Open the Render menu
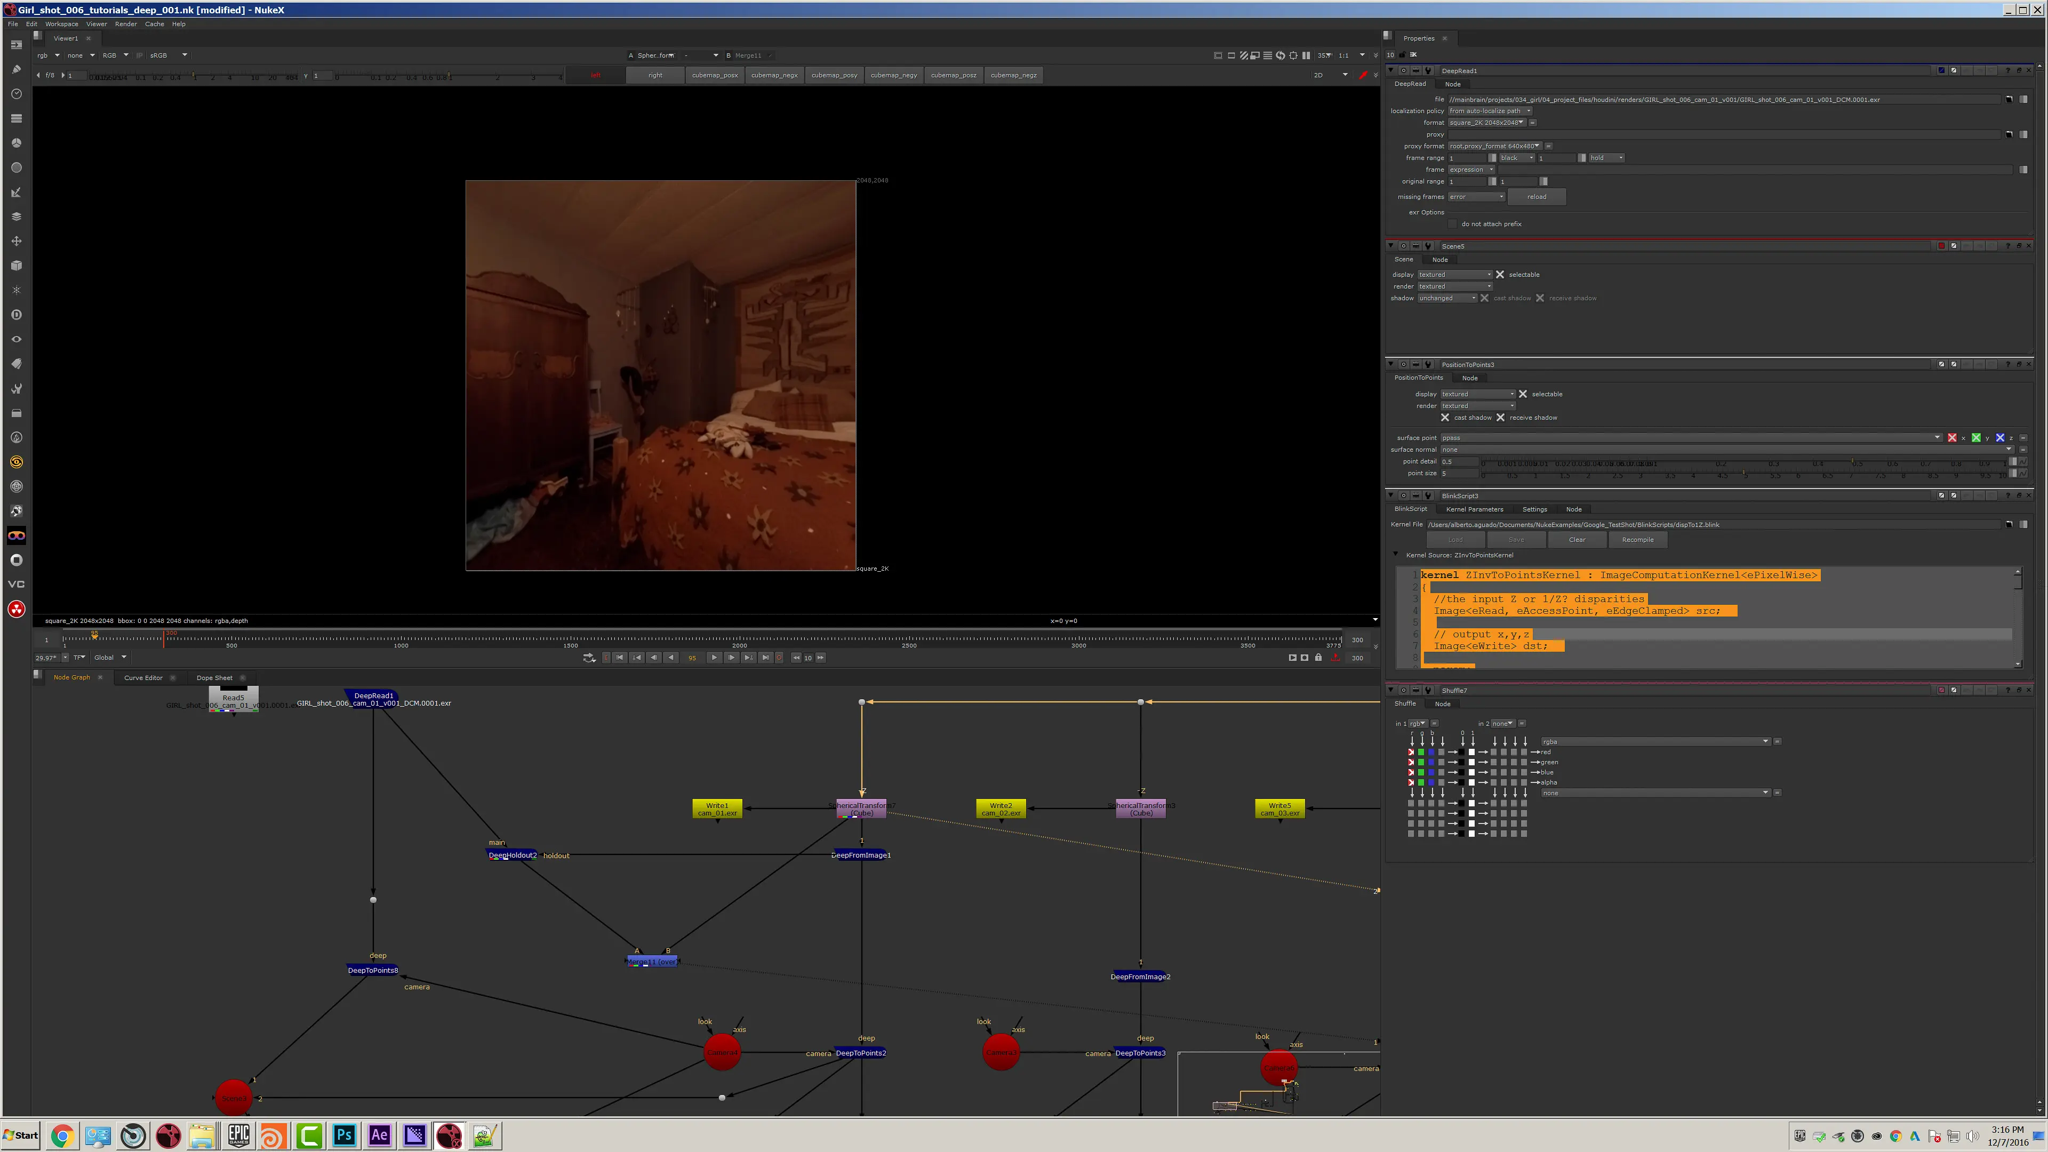 click(126, 24)
